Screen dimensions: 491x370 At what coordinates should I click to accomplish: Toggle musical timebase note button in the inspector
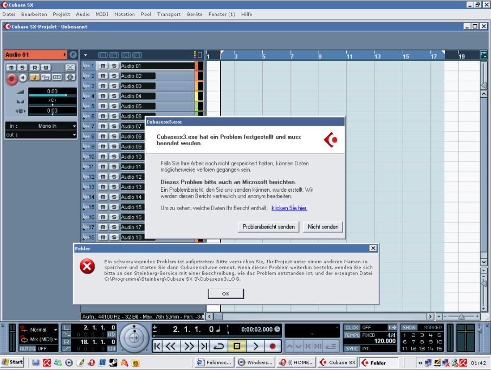point(35,77)
